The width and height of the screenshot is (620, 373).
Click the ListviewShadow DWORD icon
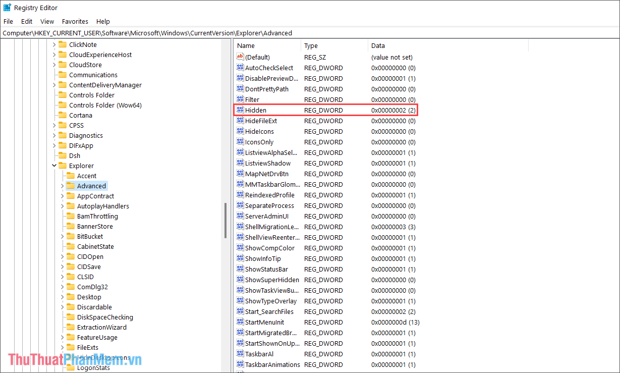tap(241, 163)
